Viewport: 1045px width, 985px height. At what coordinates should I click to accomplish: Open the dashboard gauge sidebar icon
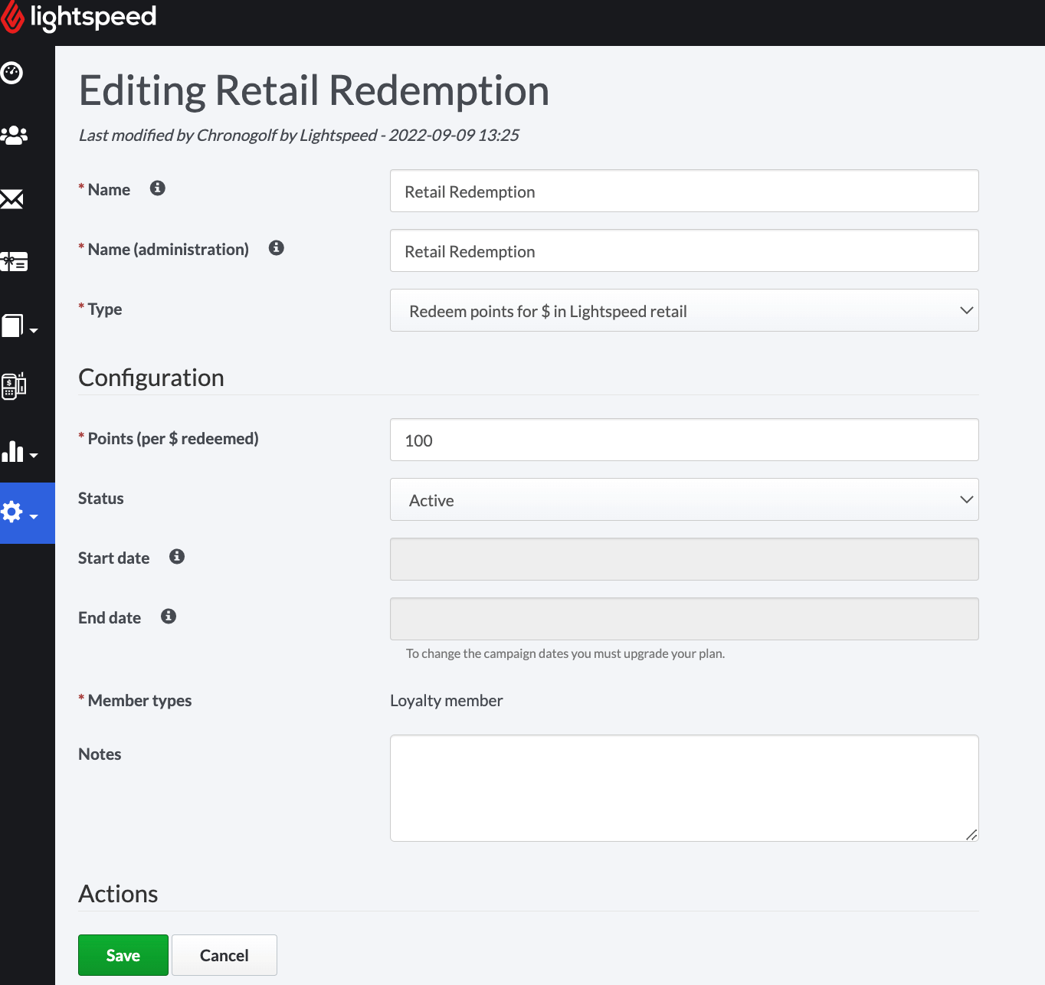pos(12,73)
